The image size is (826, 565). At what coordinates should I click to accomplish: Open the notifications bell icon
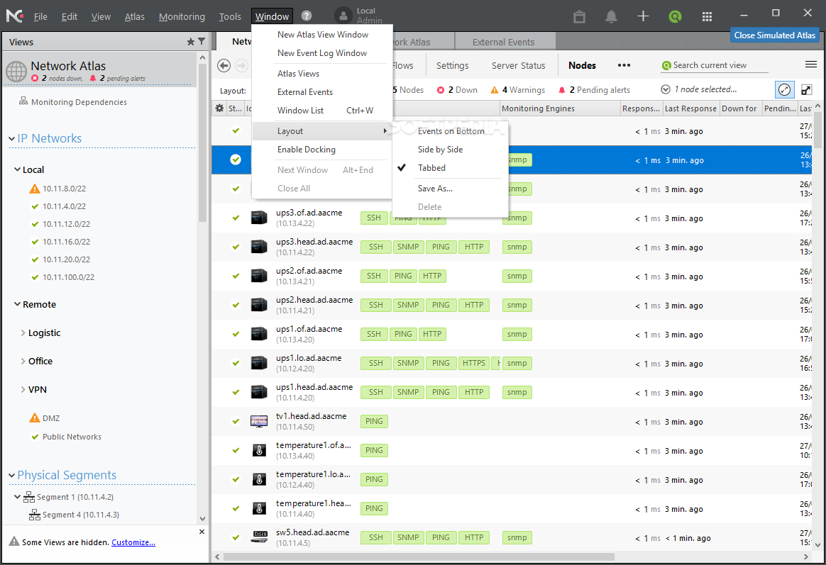[611, 16]
